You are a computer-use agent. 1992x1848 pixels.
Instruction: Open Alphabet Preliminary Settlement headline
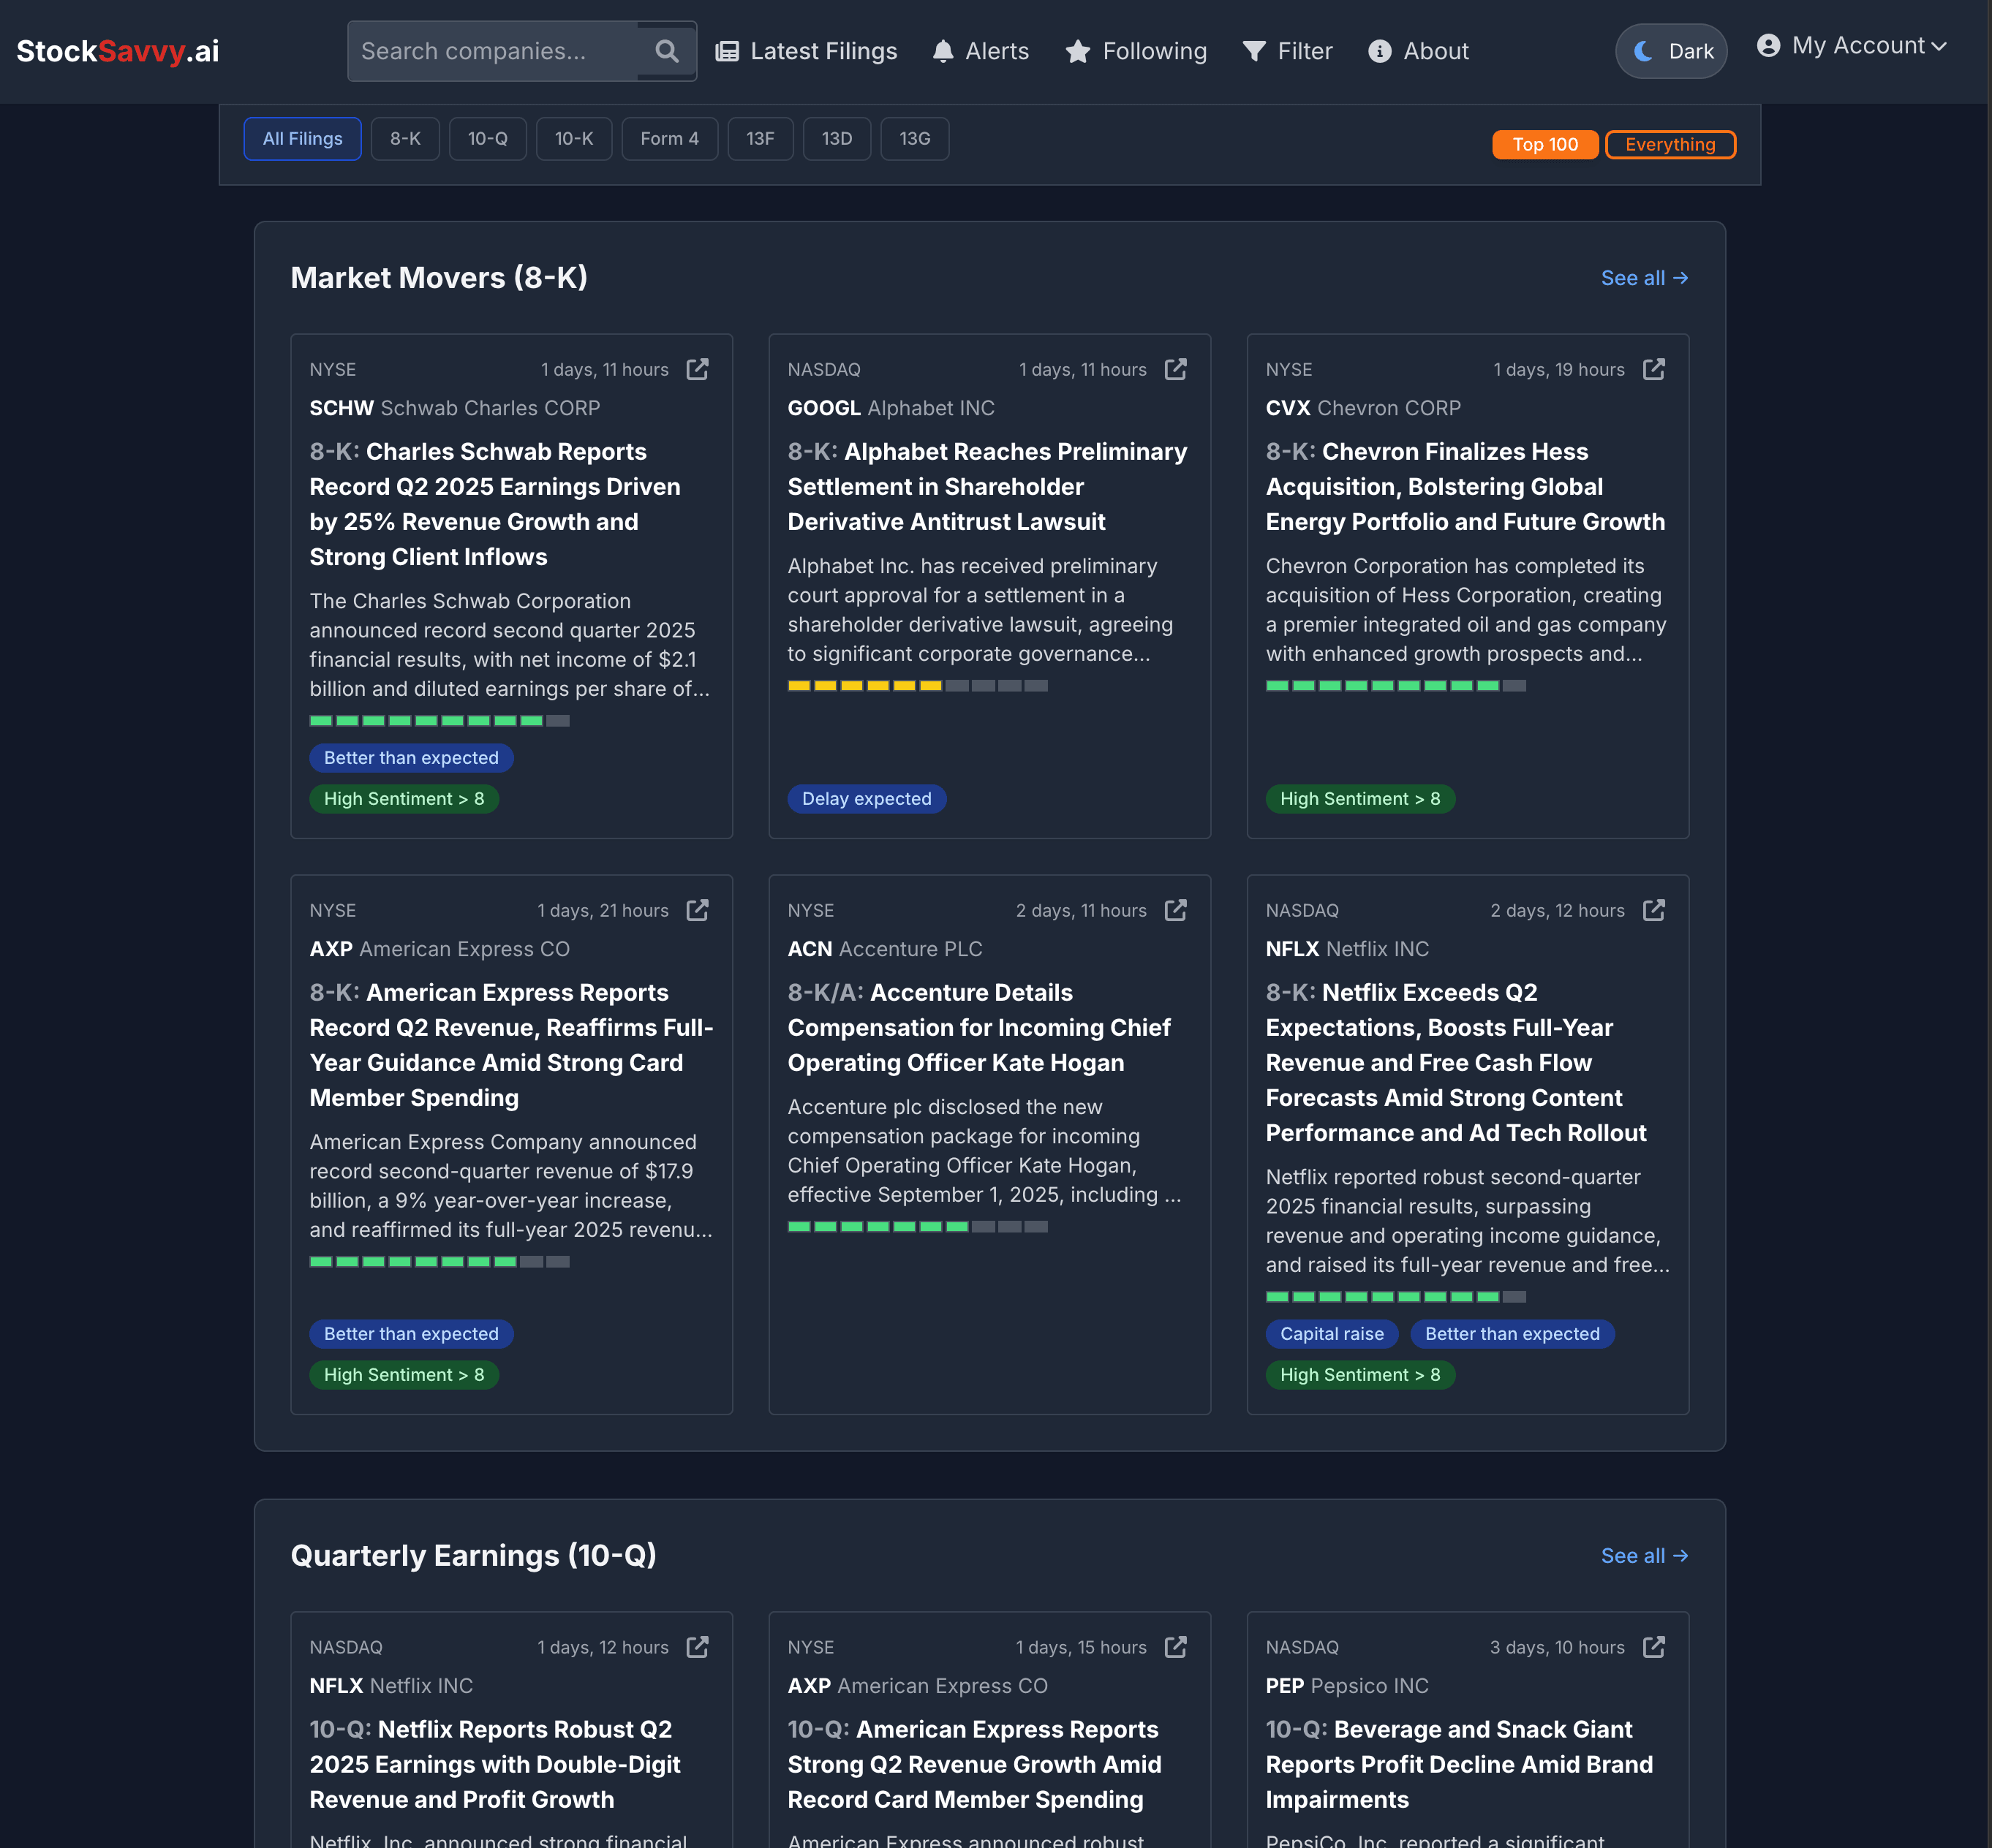(x=987, y=487)
